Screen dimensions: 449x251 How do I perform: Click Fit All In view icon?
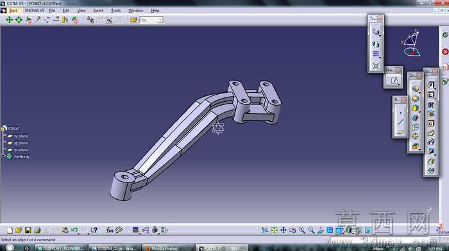click(274, 230)
